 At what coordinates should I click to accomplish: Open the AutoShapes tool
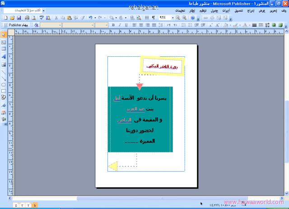click(4, 97)
